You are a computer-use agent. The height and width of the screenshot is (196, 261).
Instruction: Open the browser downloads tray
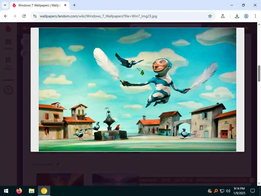237,16
